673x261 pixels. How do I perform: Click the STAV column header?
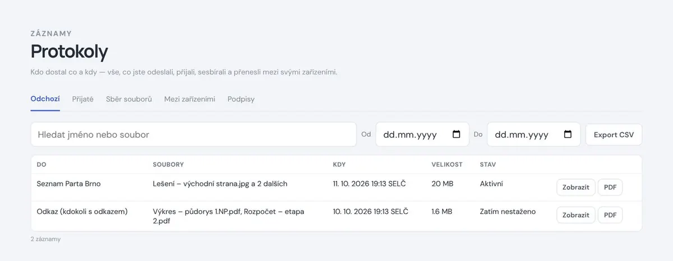[x=488, y=165]
